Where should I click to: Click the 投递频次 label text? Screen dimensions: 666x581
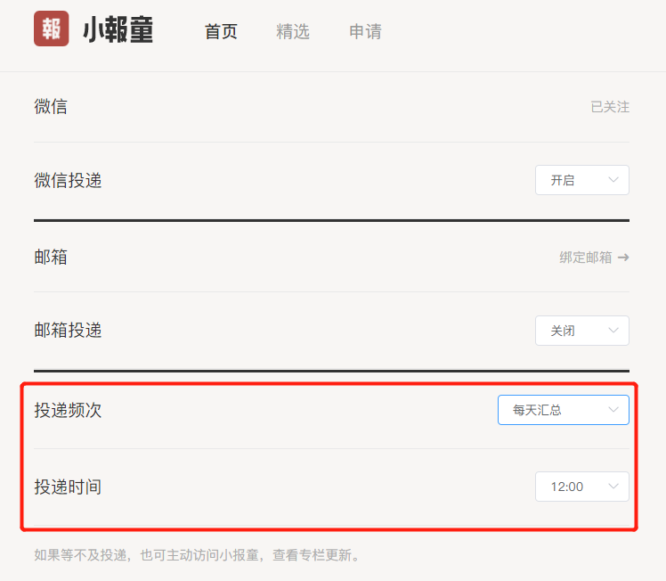pos(68,410)
